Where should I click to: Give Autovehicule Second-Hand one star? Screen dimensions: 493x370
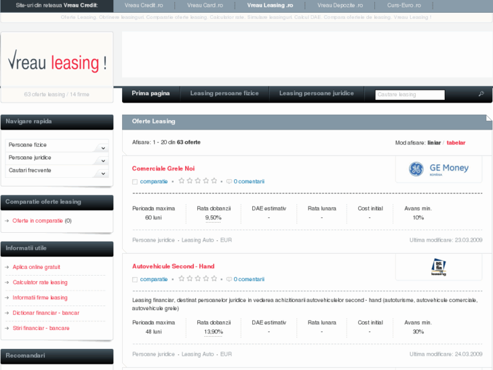pyautogui.click(x=182, y=279)
